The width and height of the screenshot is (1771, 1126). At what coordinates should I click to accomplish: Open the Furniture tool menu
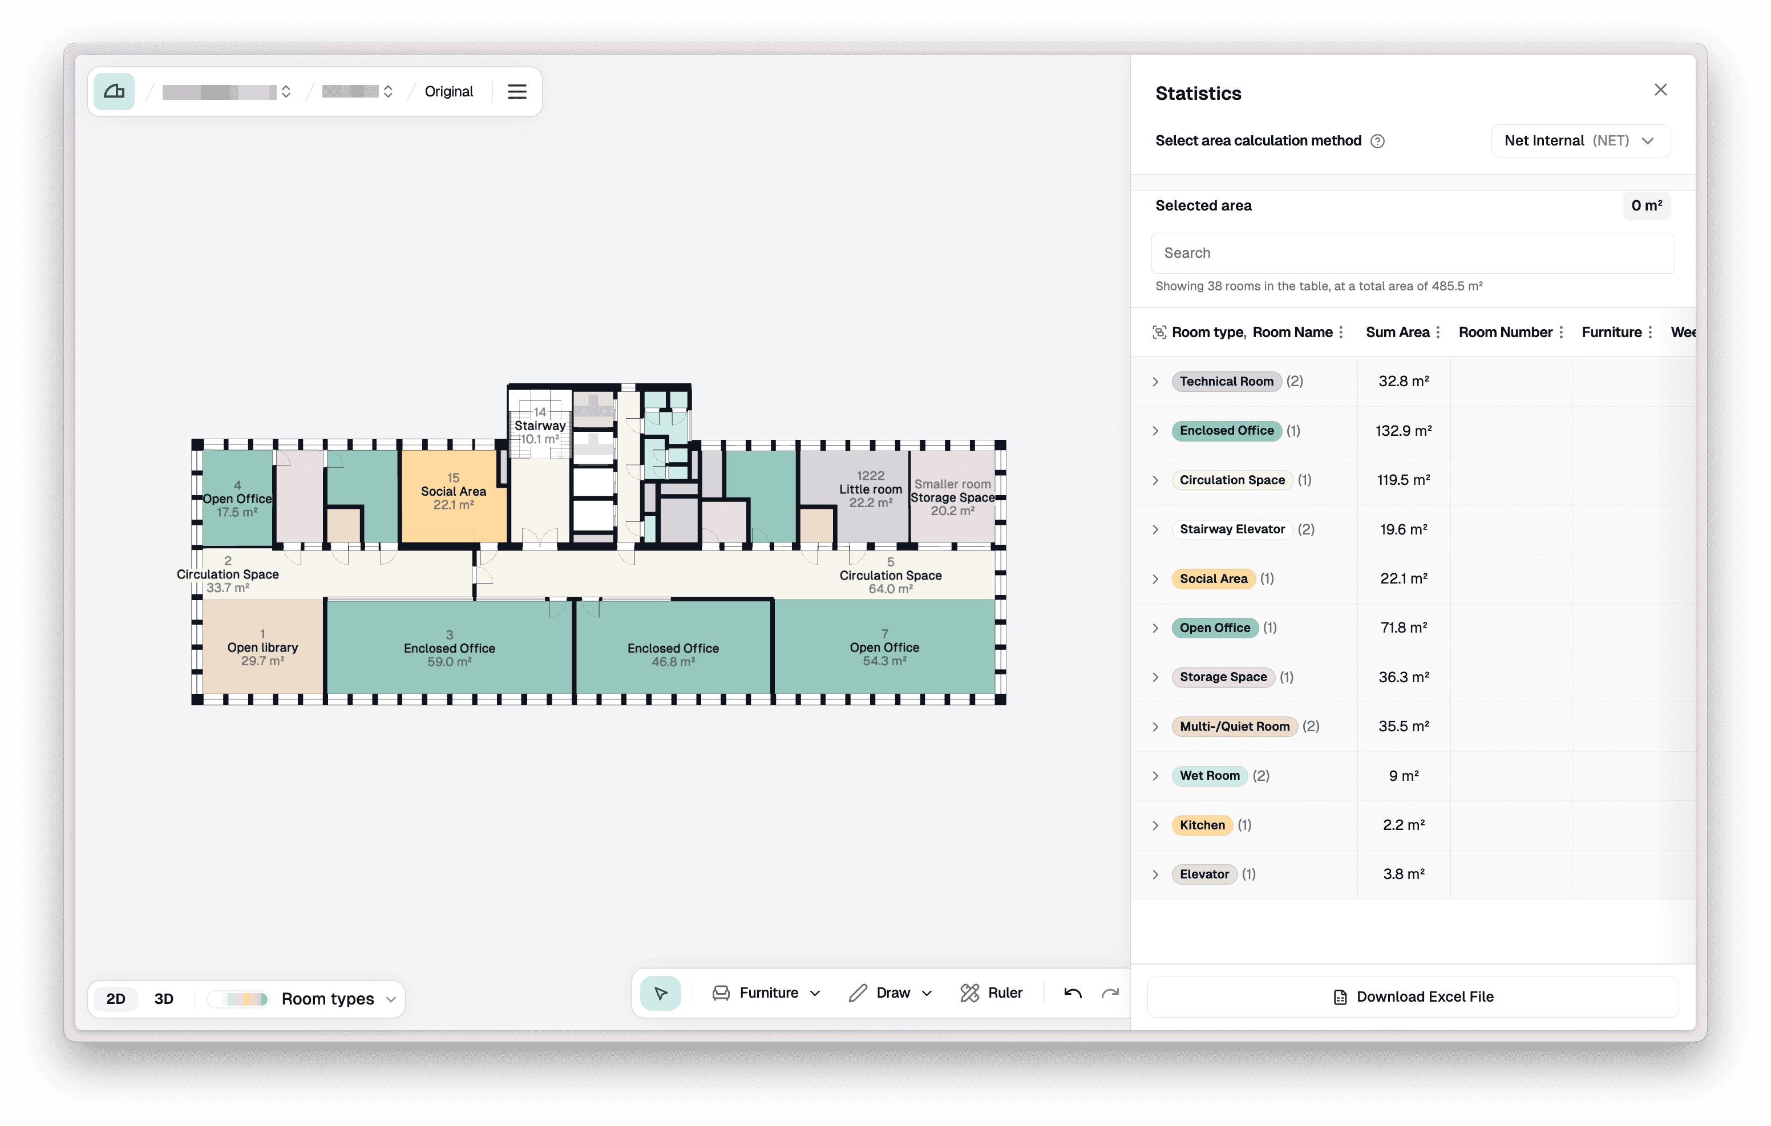pos(766,993)
